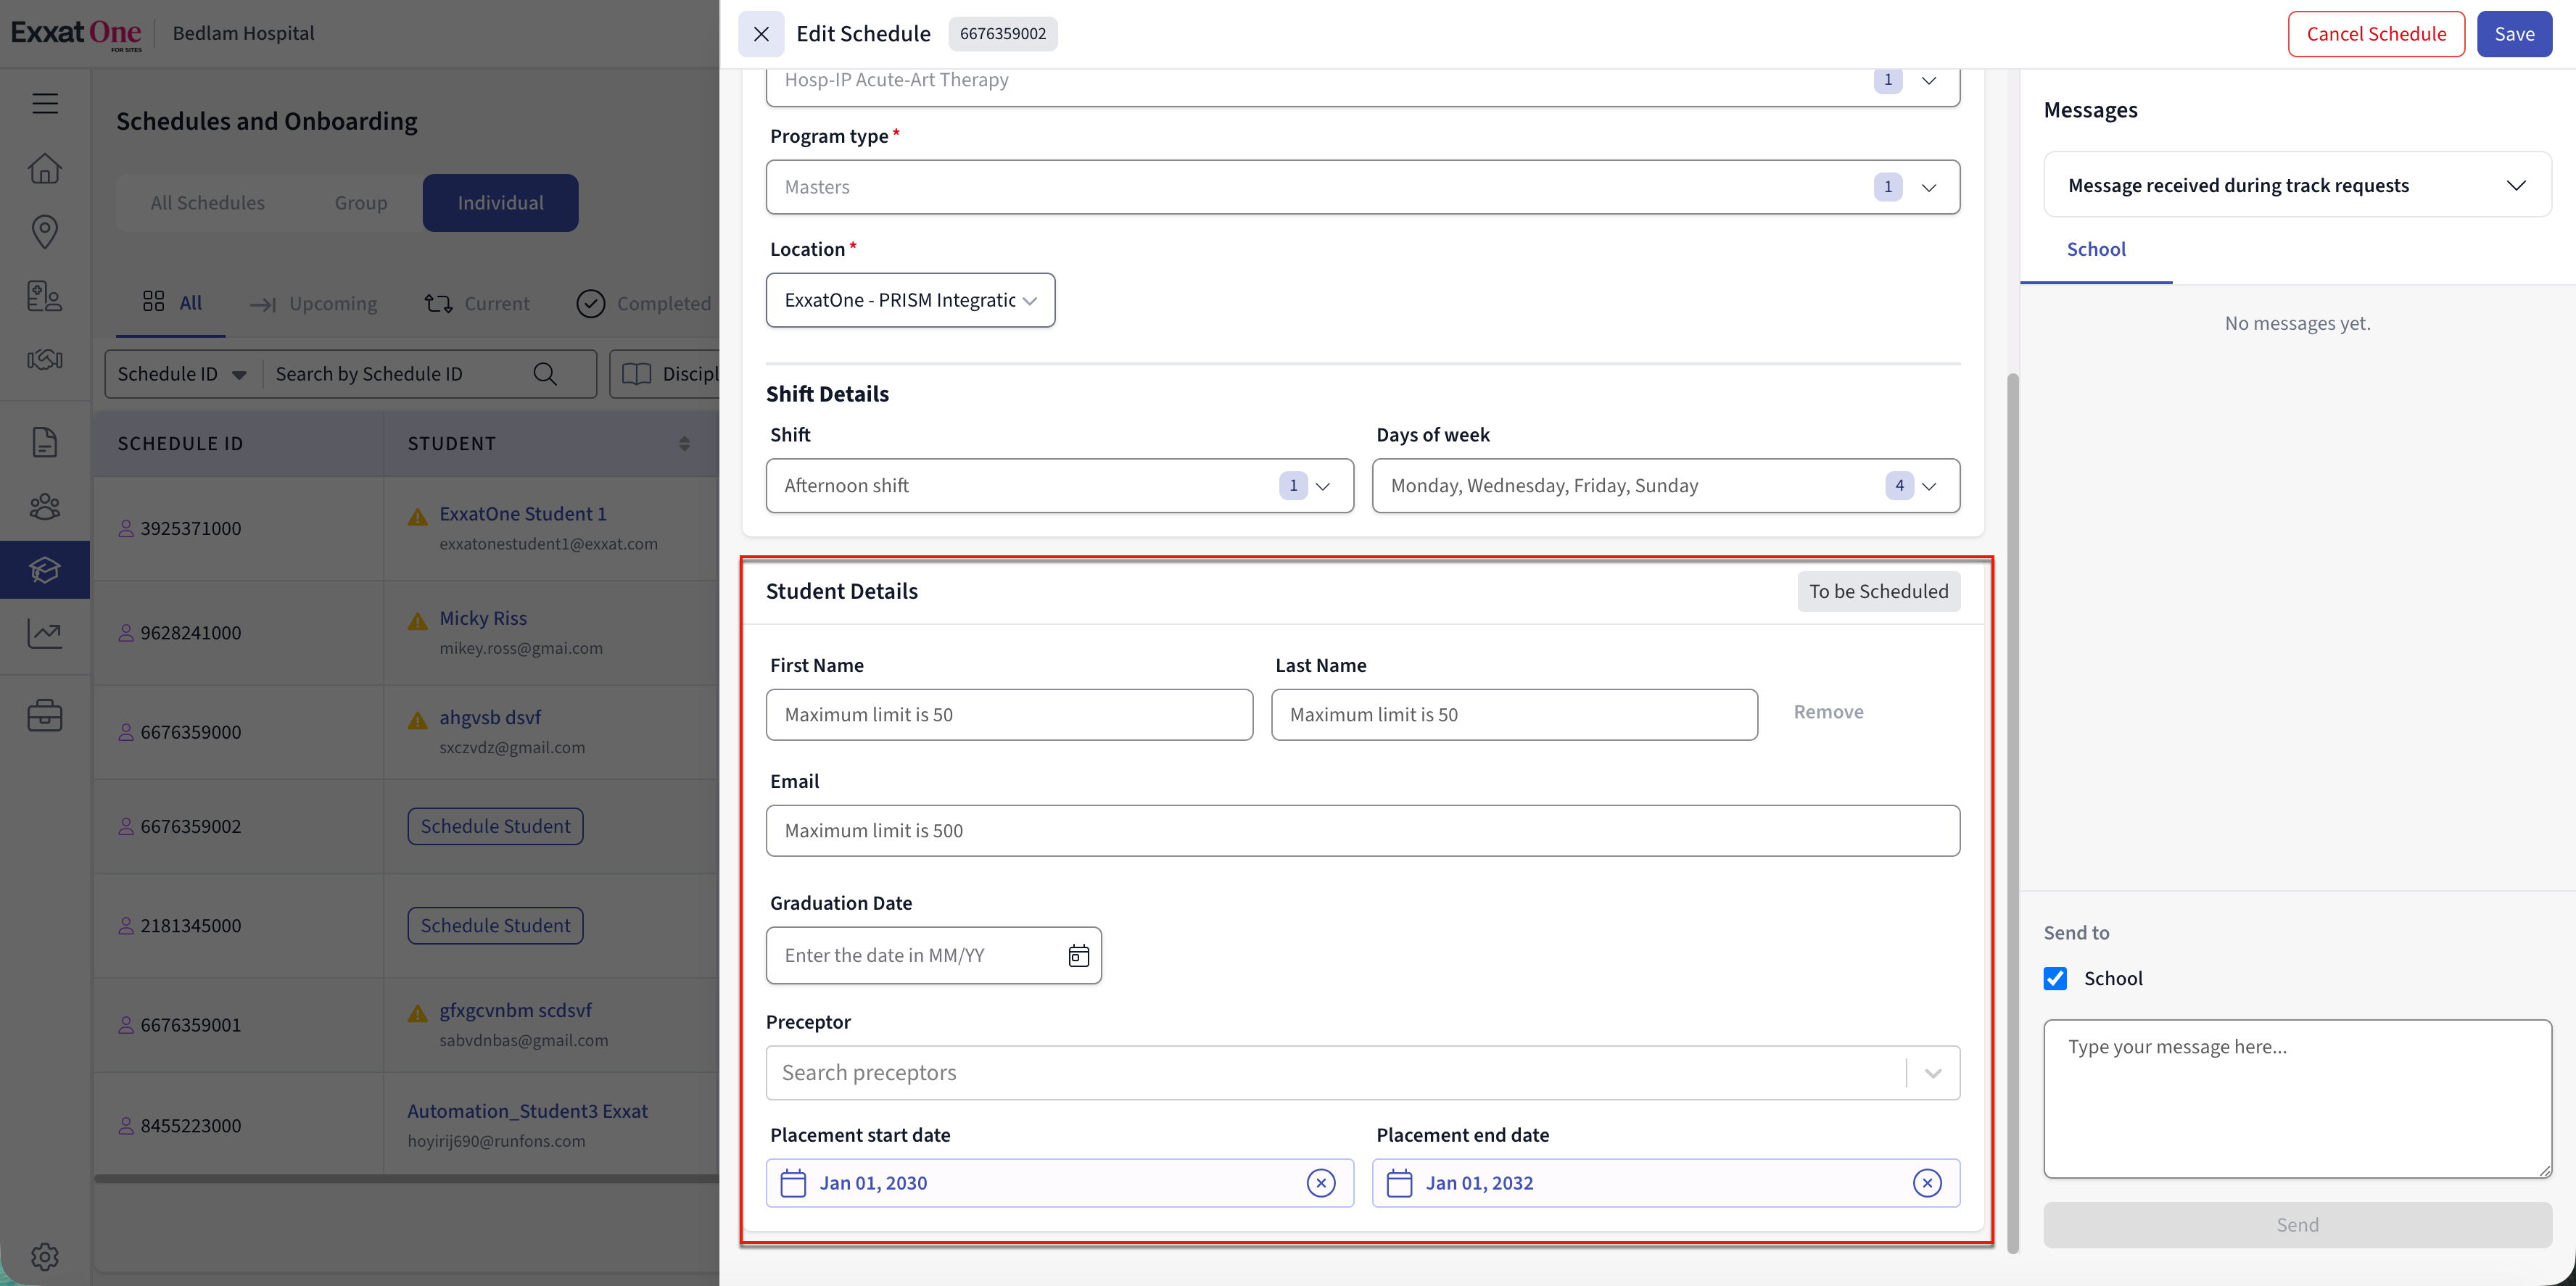Open the School messages tab

[2096, 250]
